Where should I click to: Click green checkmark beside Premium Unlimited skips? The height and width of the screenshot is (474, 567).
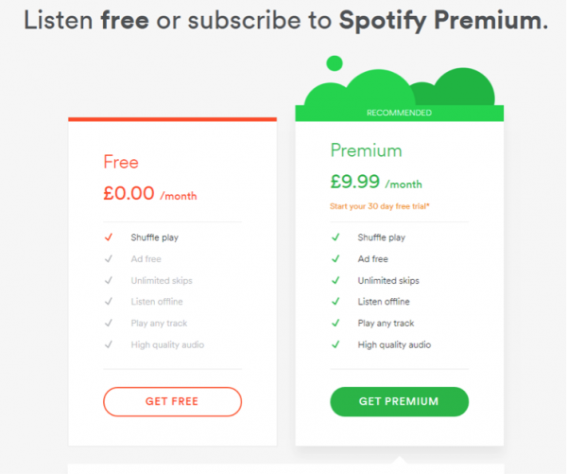[x=335, y=281]
